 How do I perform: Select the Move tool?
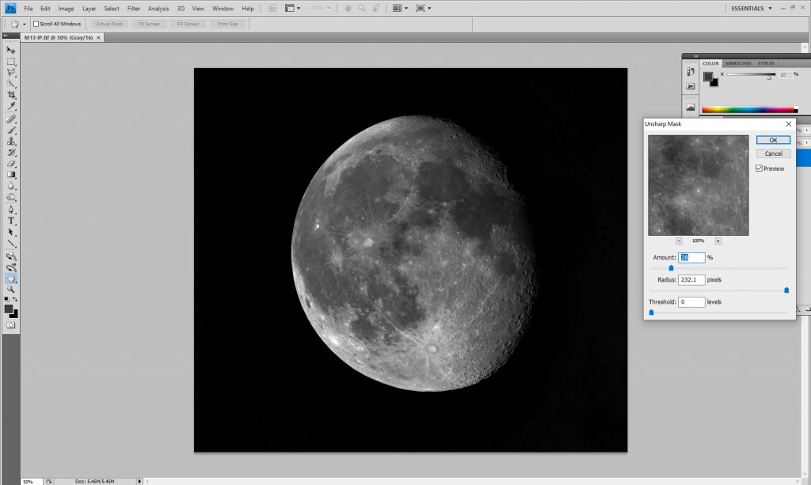[11, 50]
